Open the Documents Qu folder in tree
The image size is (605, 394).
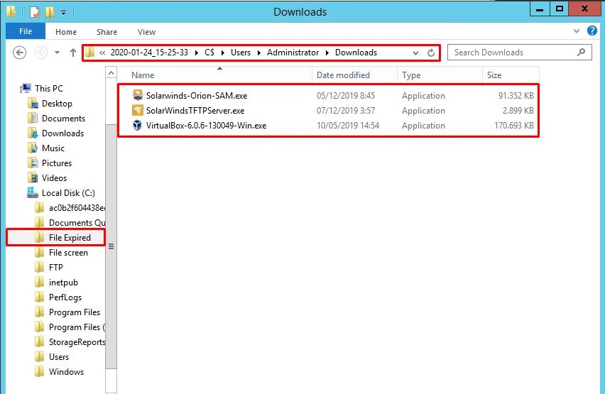(77, 223)
